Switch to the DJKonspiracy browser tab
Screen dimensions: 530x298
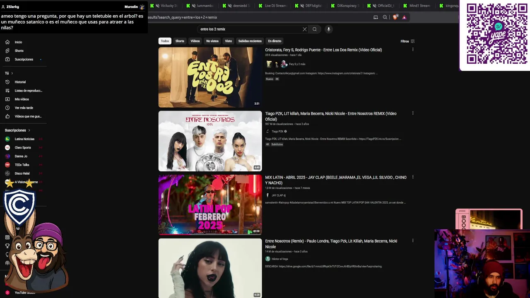pos(346,6)
